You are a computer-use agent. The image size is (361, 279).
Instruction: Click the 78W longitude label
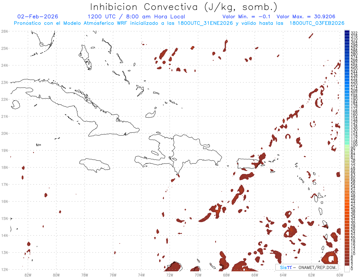click(85, 275)
